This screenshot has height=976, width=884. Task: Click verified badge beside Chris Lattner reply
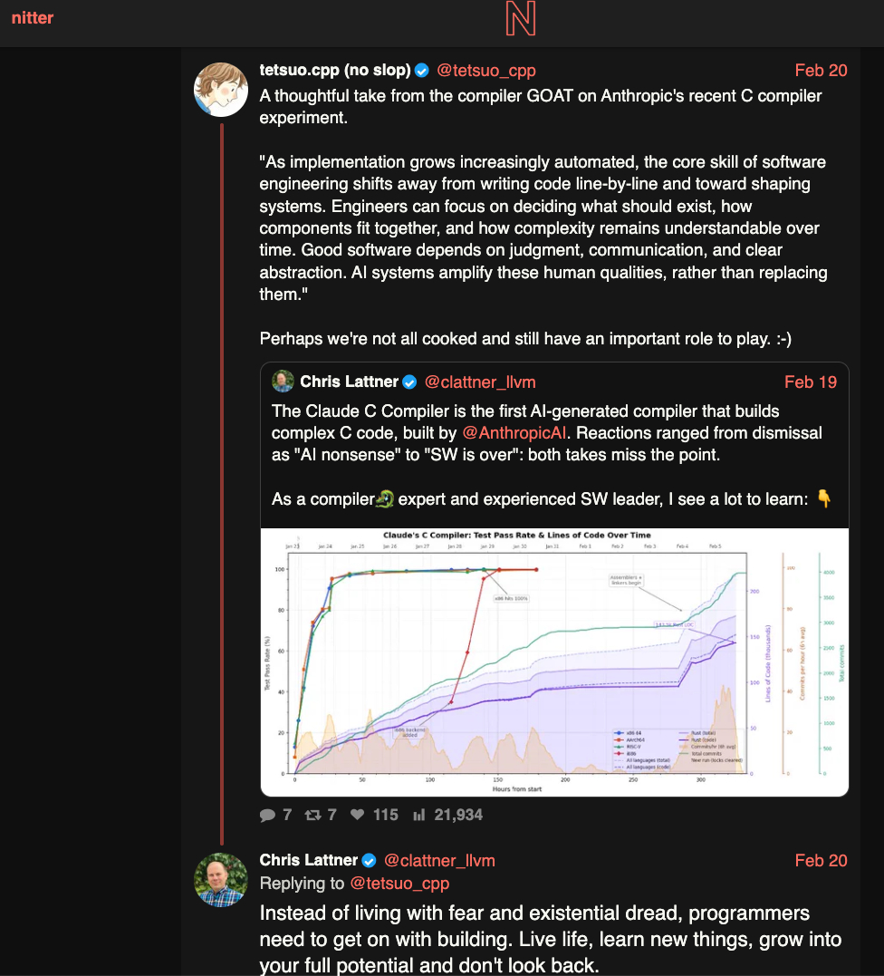point(370,861)
